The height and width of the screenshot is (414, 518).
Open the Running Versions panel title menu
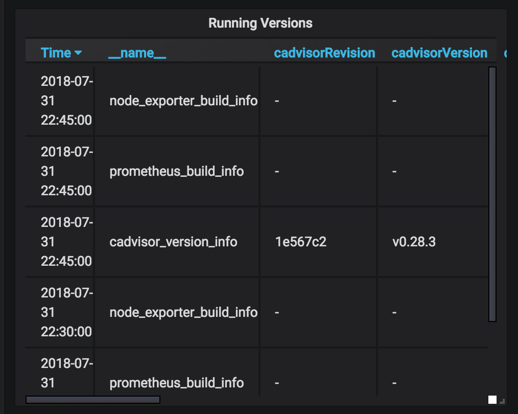(261, 23)
